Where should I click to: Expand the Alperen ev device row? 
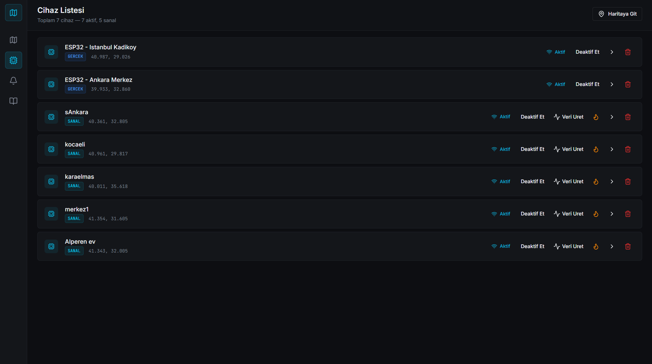click(x=612, y=246)
